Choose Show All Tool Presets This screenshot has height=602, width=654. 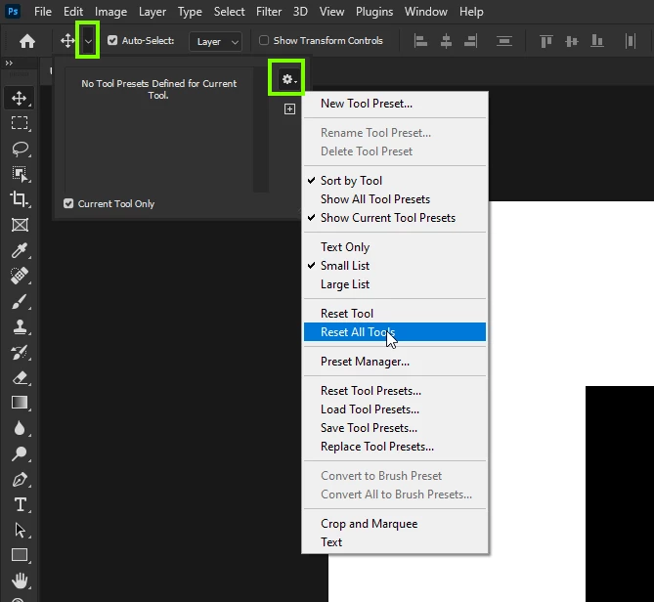click(x=395, y=199)
